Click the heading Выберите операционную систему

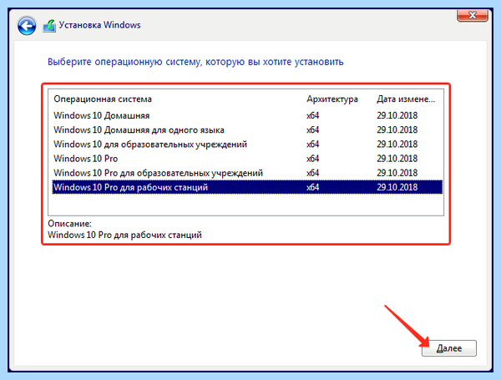pos(195,62)
